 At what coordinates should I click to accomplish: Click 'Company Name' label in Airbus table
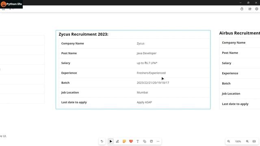[x=234, y=43]
